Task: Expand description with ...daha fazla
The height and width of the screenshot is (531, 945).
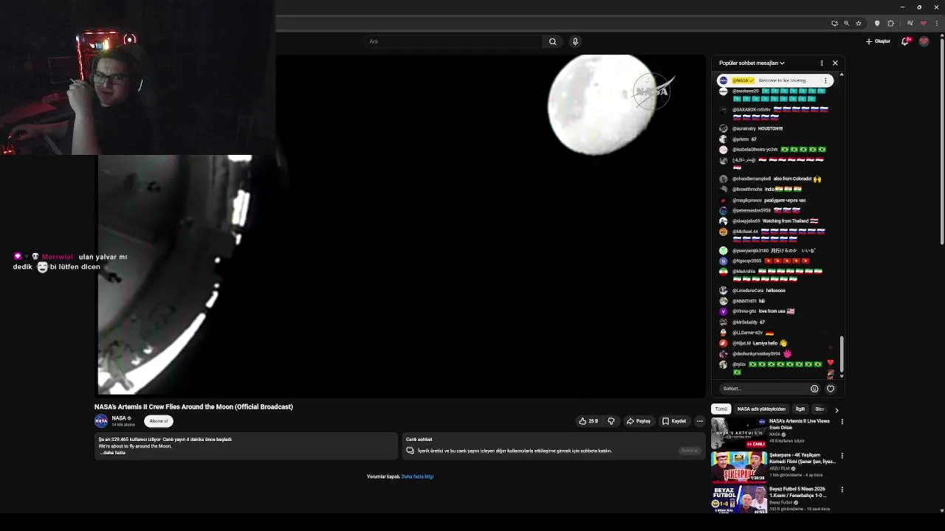Action: coord(112,453)
